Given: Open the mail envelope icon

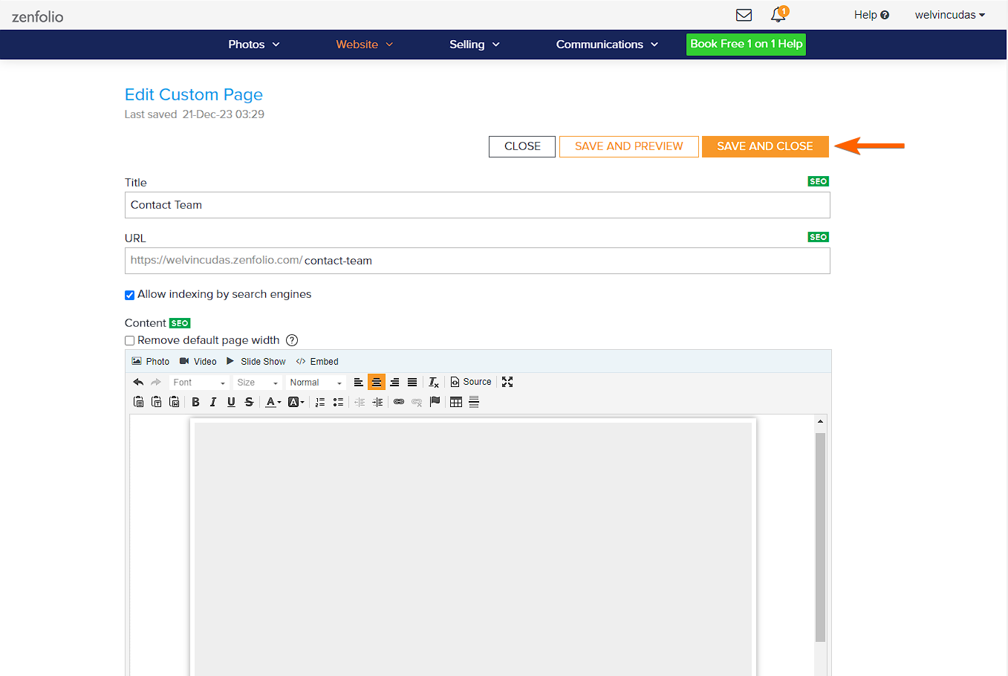Looking at the screenshot, I should coord(744,15).
